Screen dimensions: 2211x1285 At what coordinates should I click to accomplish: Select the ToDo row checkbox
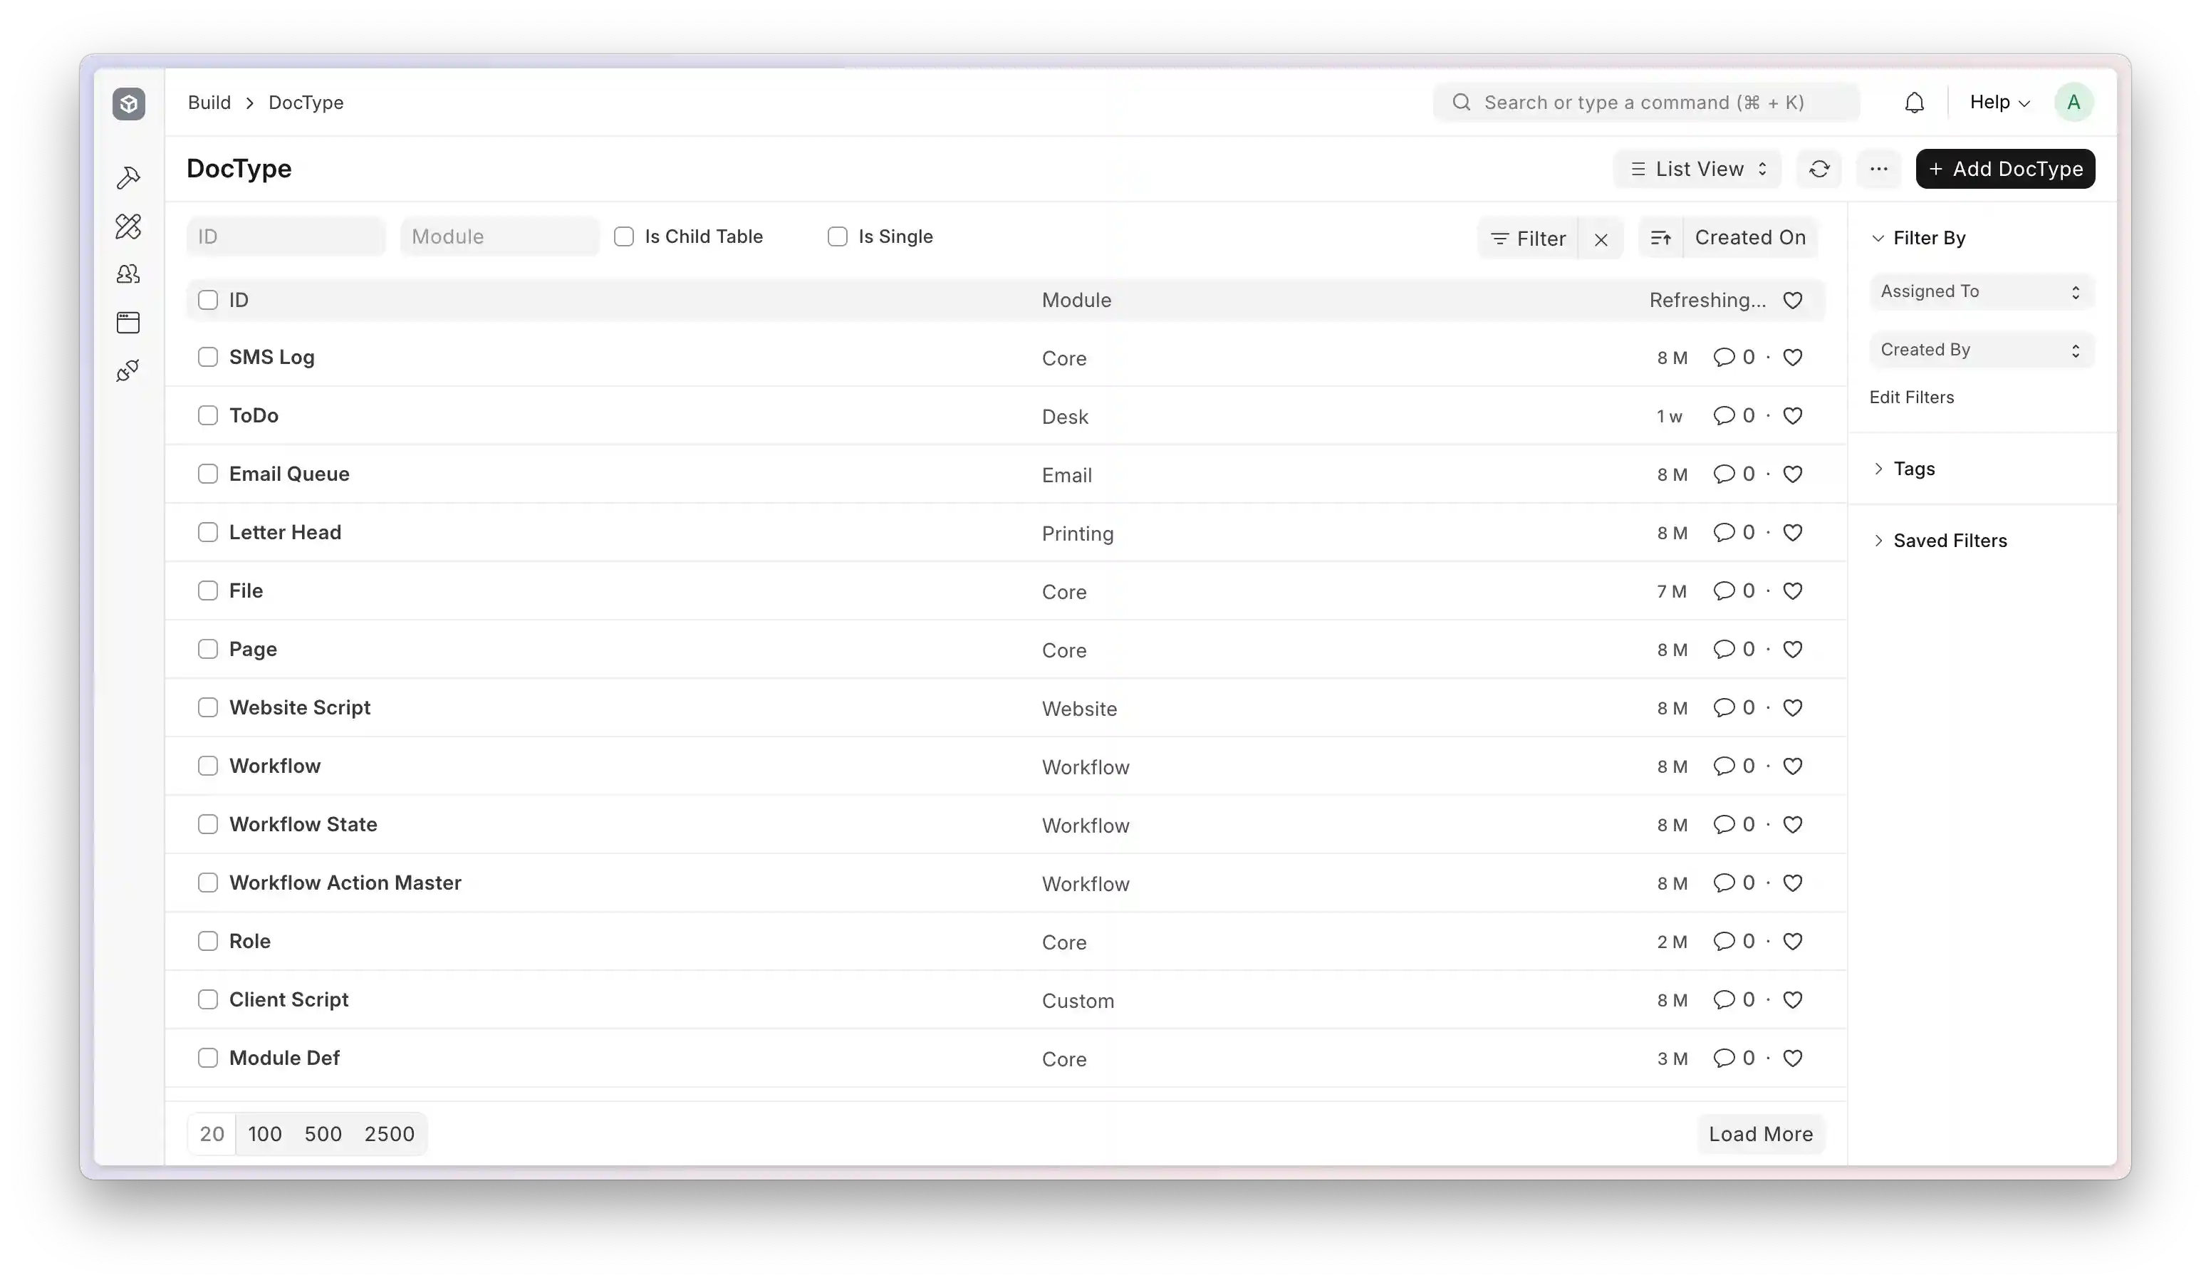(x=208, y=415)
